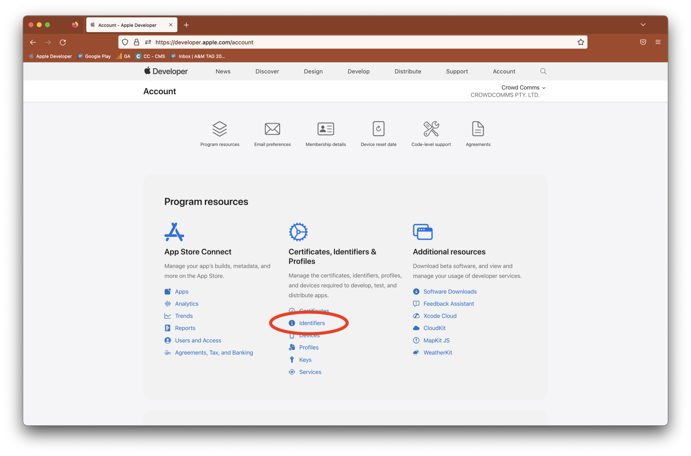691x456 pixels.
Task: Click the search magnifier in Developer nav
Action: pos(543,72)
